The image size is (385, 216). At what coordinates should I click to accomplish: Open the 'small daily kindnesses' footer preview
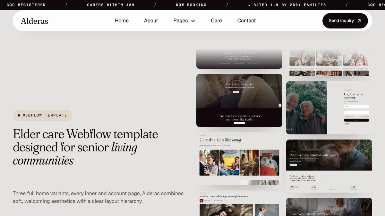239,59
